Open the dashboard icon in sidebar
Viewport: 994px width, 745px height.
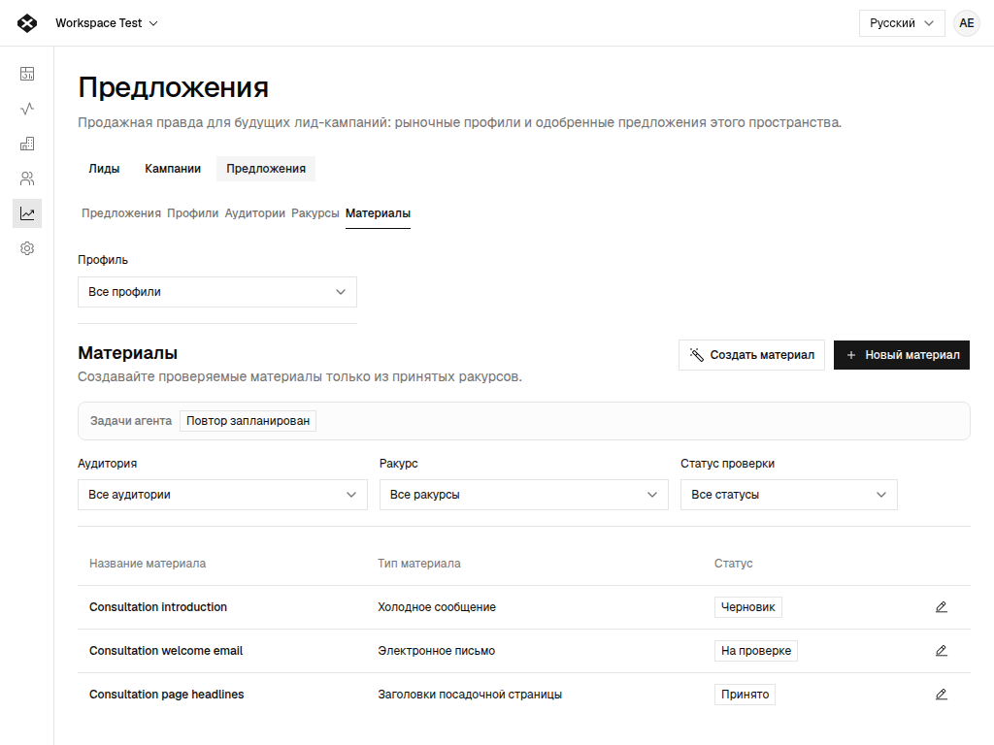click(27, 74)
